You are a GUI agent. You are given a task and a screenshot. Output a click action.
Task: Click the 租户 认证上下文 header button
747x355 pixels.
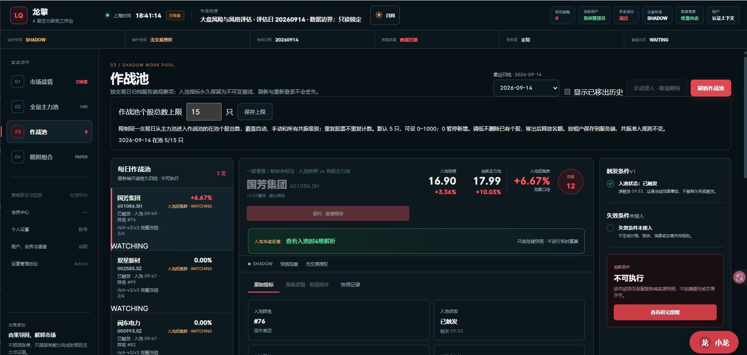(x=723, y=15)
